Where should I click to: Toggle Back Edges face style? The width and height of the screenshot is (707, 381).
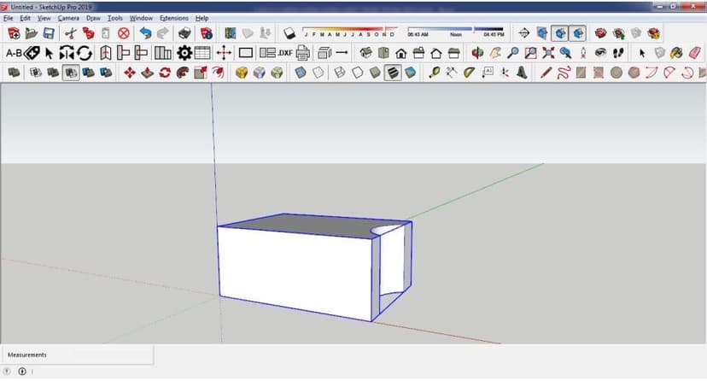pyautogui.click(x=318, y=72)
